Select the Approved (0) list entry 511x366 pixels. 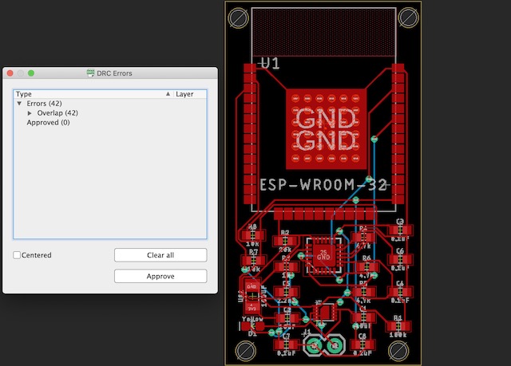pyautogui.click(x=48, y=123)
